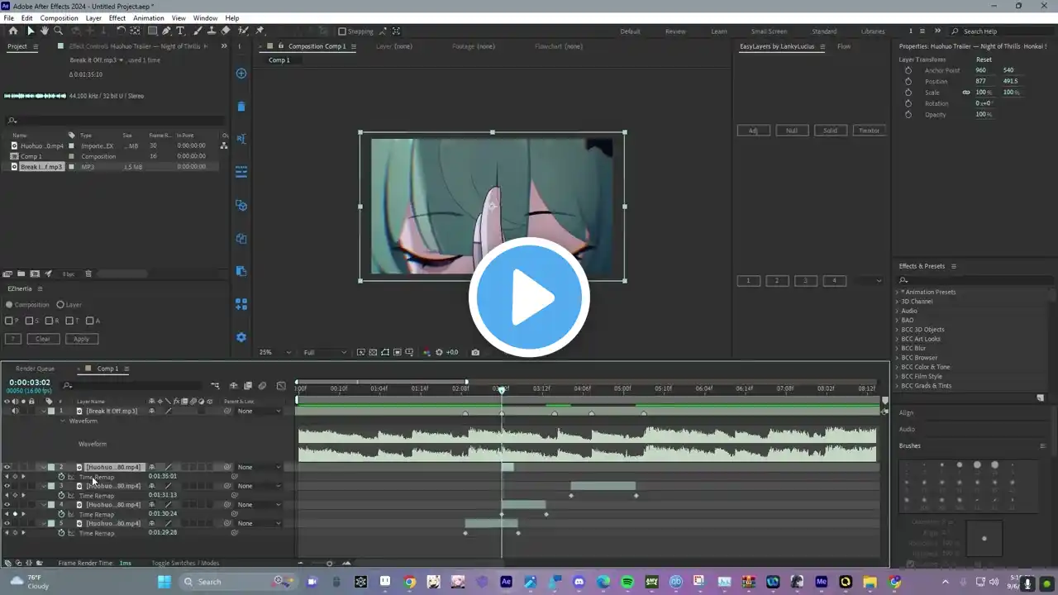
Task: Click Time Remap stopwatch on layer 2
Action: click(x=61, y=477)
